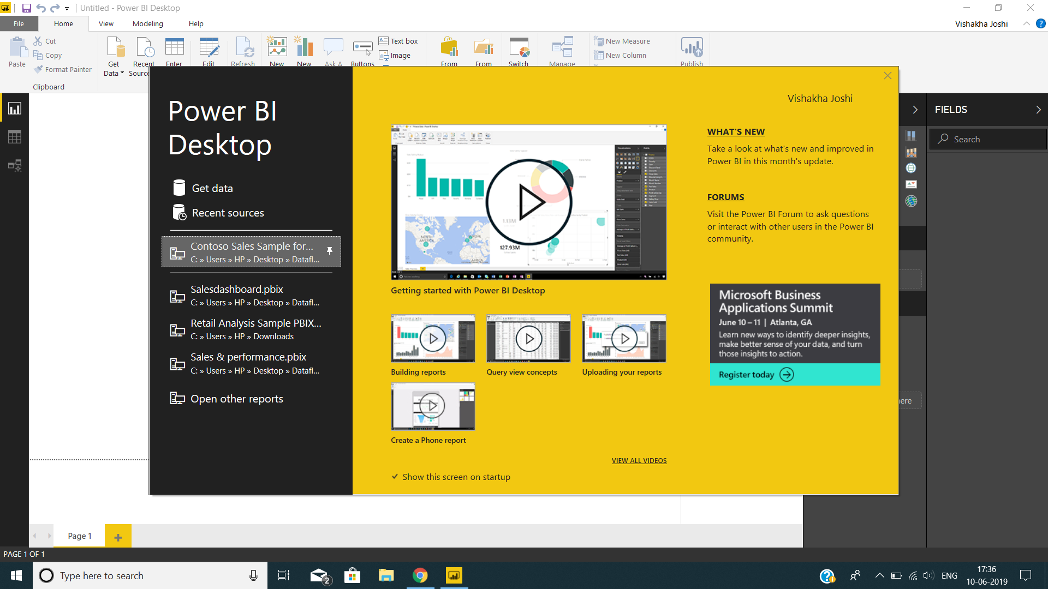Open the Help question mark icon
Screen dimensions: 1048x589
click(1040, 23)
